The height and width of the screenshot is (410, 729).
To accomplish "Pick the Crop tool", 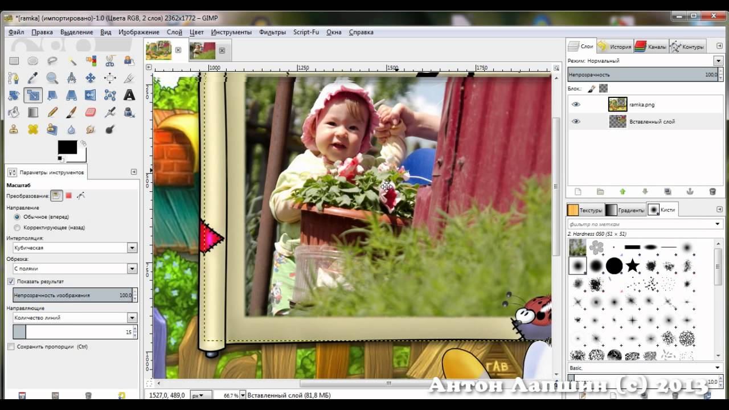I will tap(129, 78).
